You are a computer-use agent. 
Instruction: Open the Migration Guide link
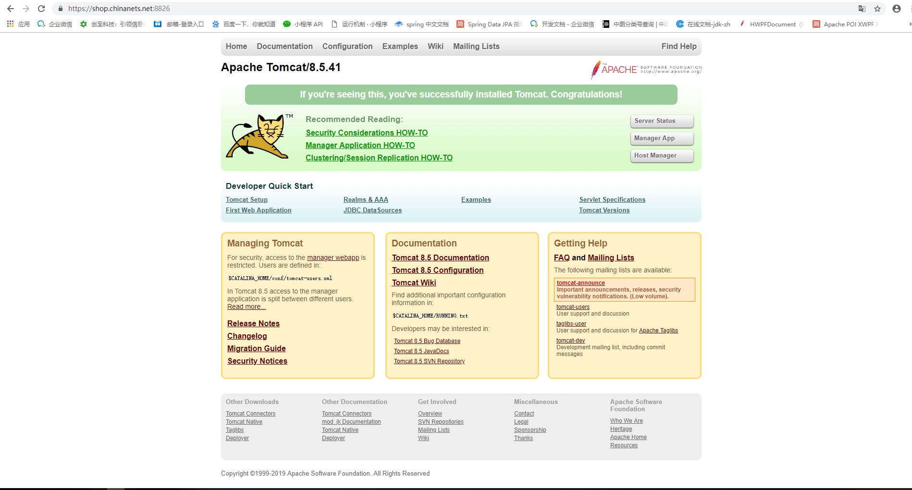(256, 348)
